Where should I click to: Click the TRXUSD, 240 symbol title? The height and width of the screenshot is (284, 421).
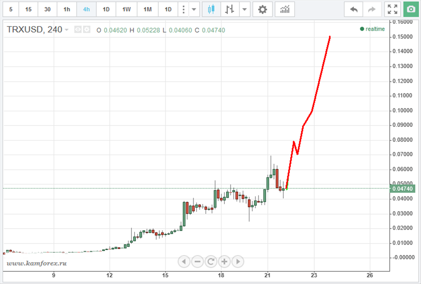(x=34, y=29)
